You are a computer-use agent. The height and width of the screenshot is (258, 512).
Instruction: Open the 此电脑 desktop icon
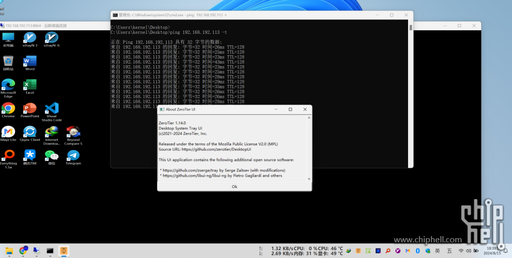point(8,40)
